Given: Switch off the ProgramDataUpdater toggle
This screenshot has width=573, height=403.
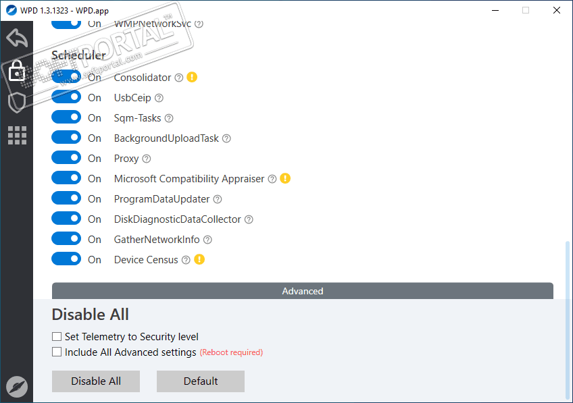Looking at the screenshot, I should [66, 199].
